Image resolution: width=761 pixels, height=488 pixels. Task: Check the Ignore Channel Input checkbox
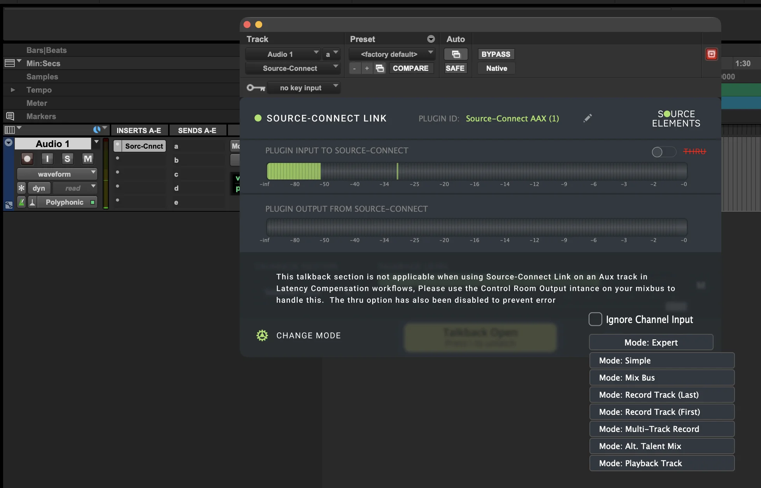pyautogui.click(x=595, y=319)
